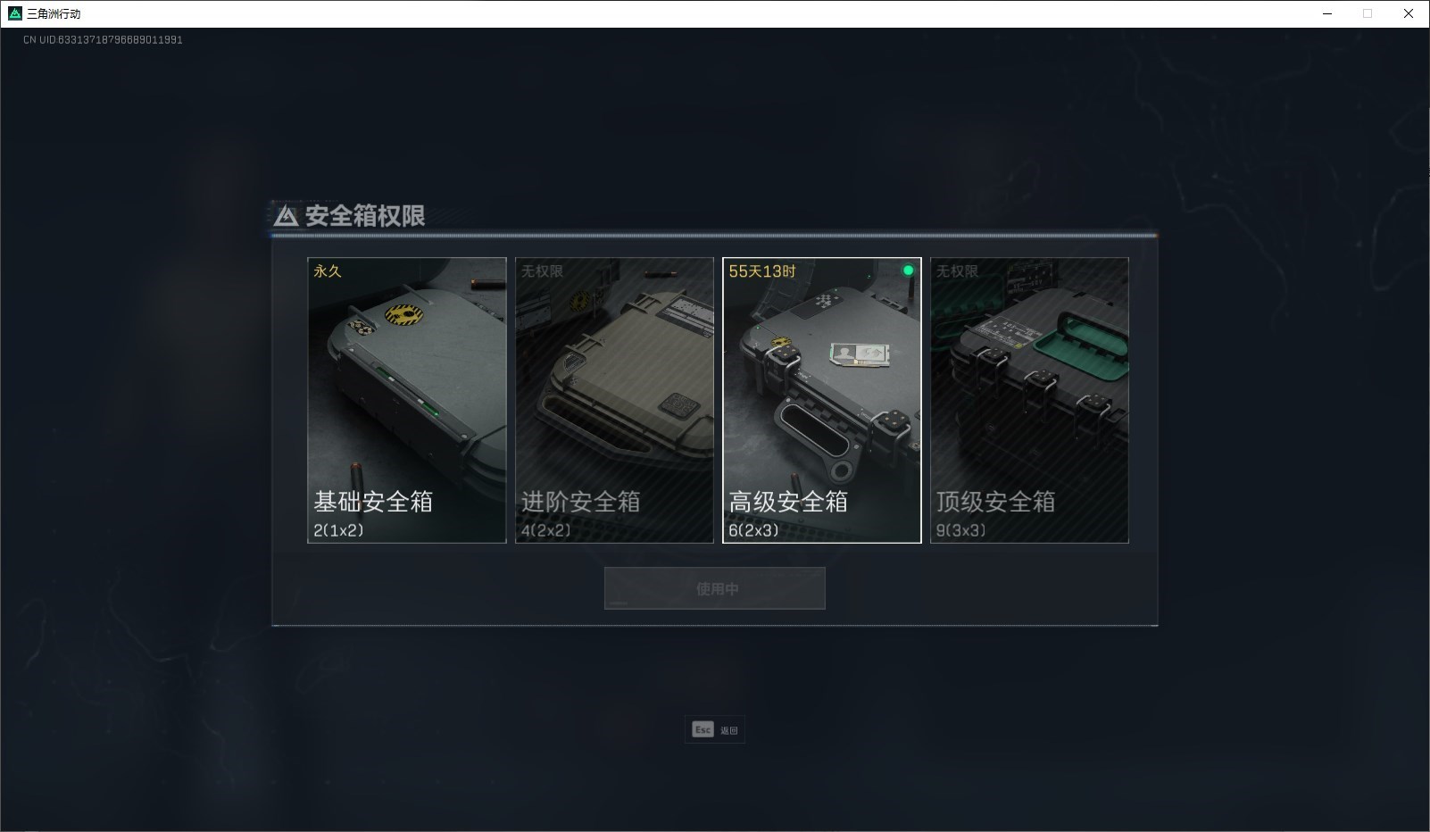Select the 进阶安全箱 card
The height and width of the screenshot is (832, 1430).
[x=614, y=400]
